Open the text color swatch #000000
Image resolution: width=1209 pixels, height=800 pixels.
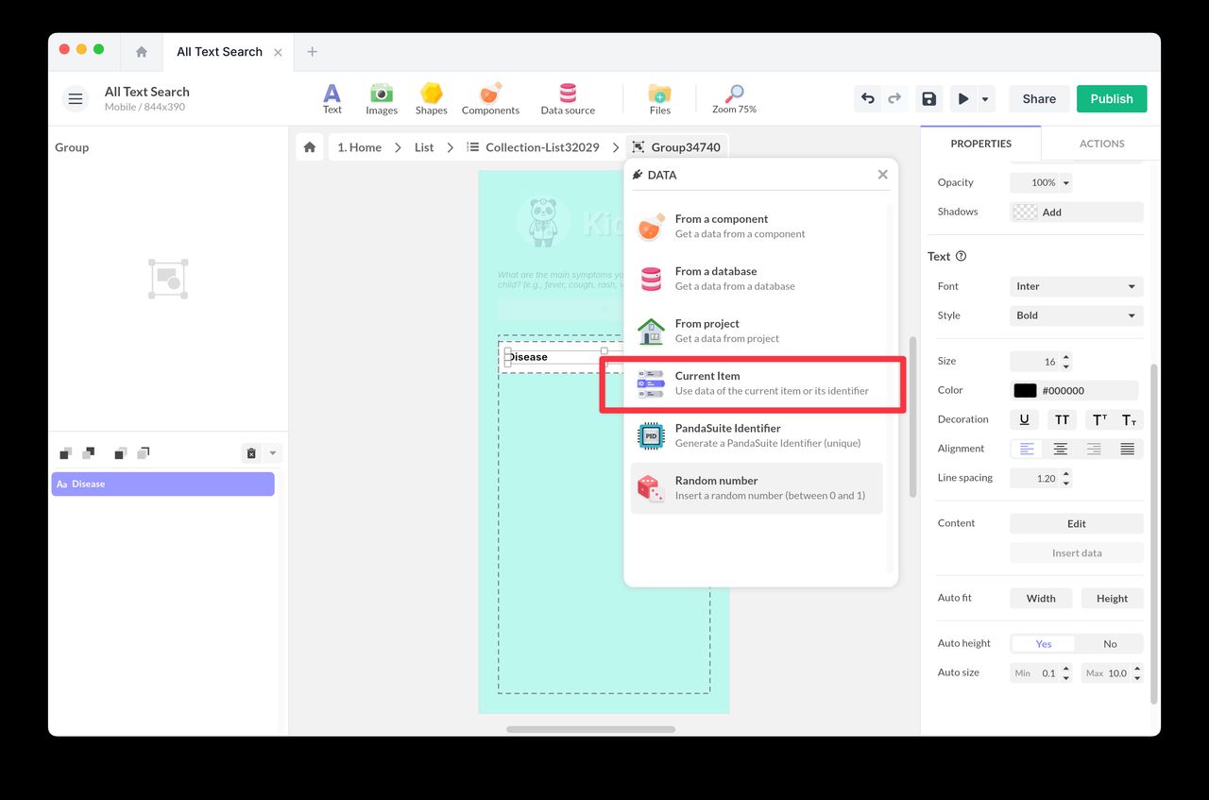click(x=1025, y=389)
